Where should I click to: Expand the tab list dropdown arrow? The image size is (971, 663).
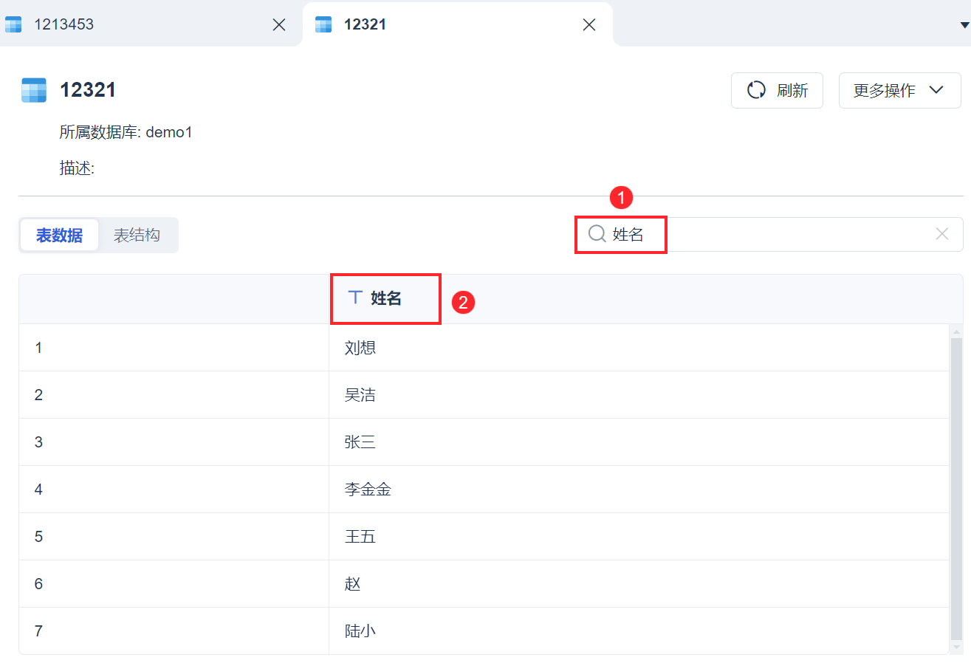pos(964,25)
